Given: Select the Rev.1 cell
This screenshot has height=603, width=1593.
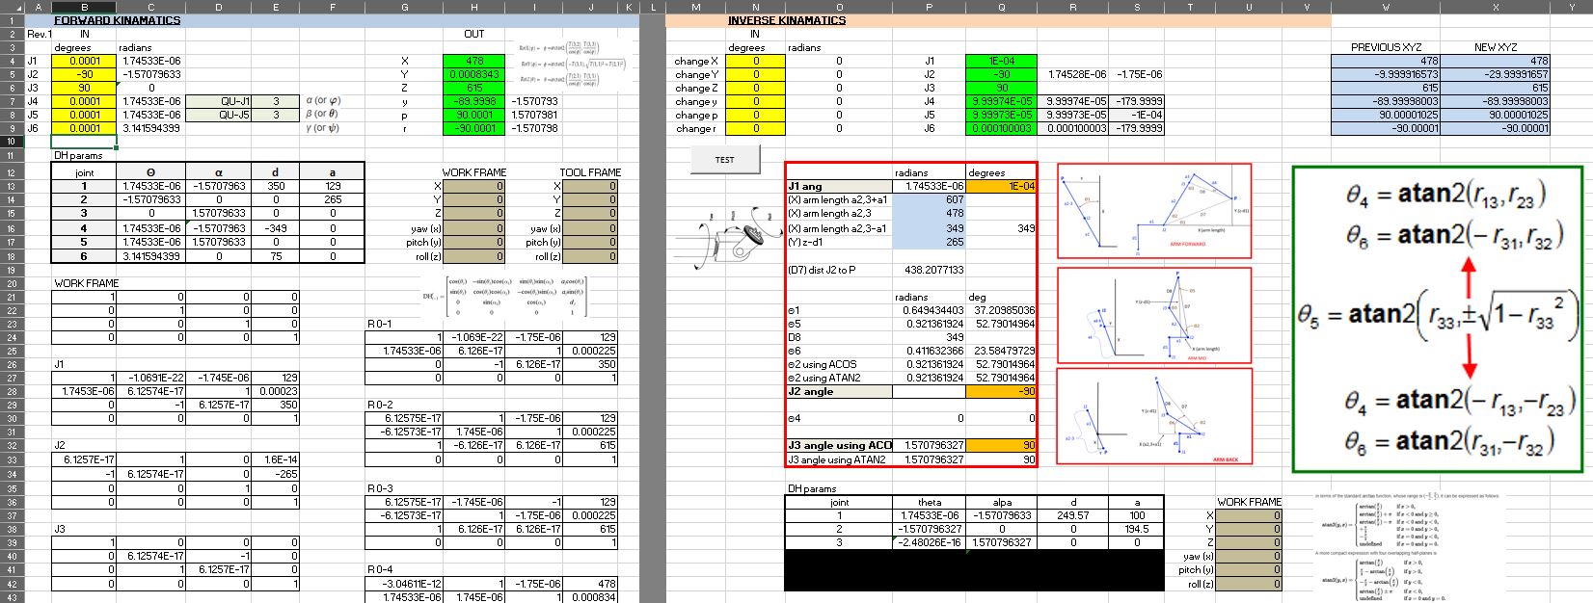Looking at the screenshot, I should [x=38, y=34].
